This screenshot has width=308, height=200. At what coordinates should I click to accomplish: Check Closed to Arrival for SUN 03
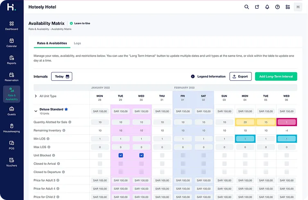tap(224, 164)
